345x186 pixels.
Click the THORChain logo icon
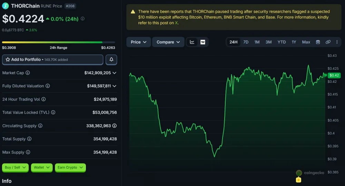[5, 6]
